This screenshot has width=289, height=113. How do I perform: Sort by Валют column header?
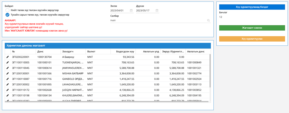(98, 51)
